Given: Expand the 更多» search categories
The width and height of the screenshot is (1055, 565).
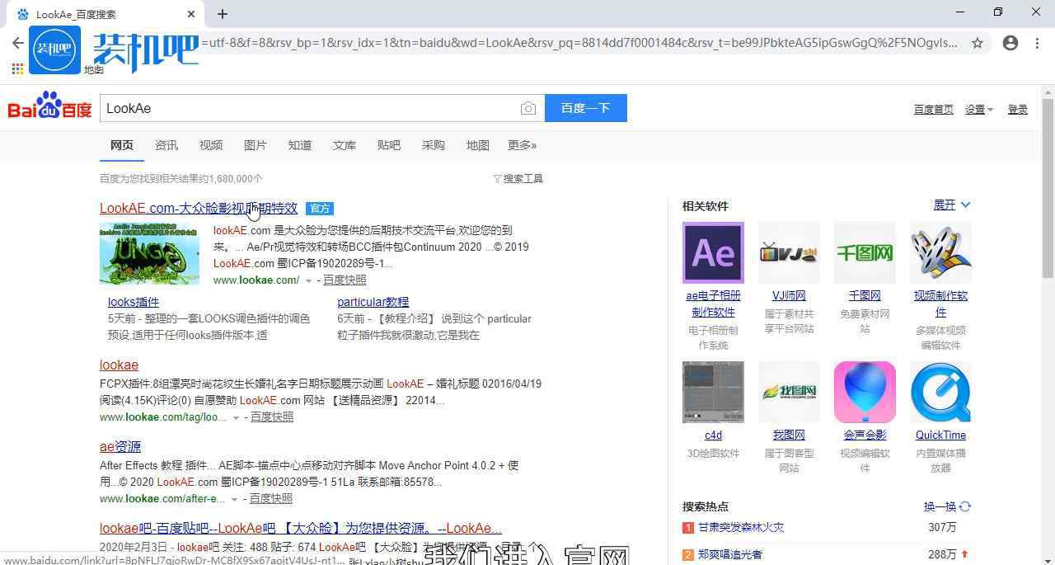Looking at the screenshot, I should 522,145.
